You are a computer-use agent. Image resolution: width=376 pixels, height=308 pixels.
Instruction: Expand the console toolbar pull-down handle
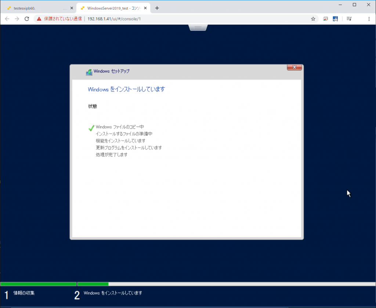198,28
